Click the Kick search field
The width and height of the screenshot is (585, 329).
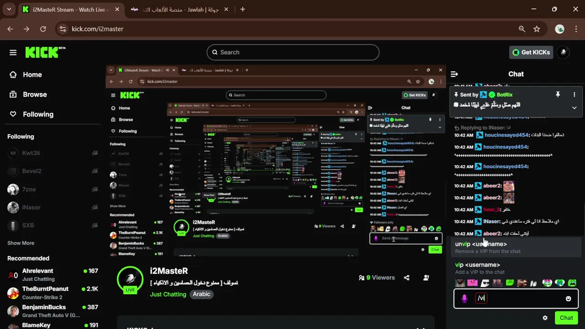[293, 52]
